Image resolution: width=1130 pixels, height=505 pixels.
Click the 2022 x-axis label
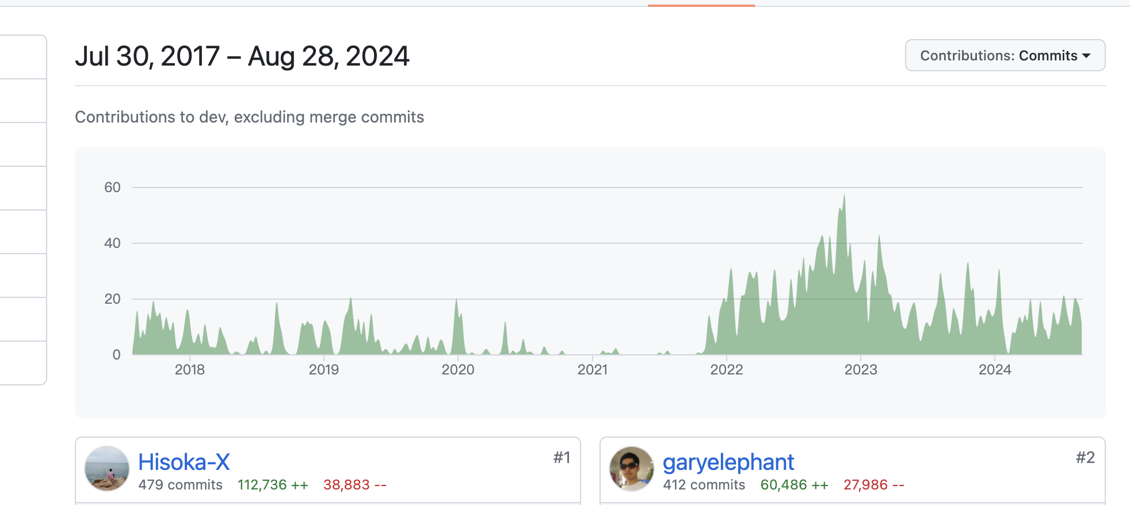pyautogui.click(x=727, y=369)
